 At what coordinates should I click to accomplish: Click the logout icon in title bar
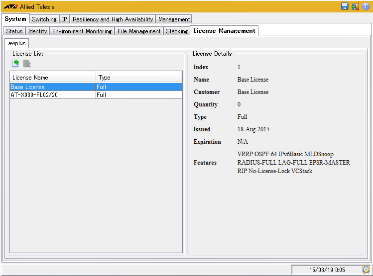[355, 6]
